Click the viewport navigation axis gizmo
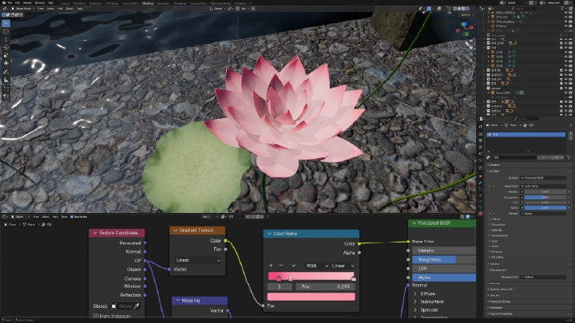This screenshot has width=575, height=323. click(465, 30)
